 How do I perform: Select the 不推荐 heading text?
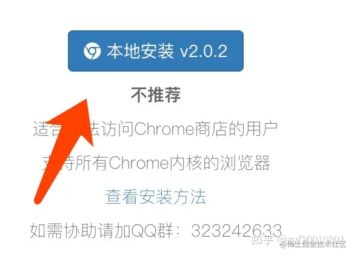click(x=156, y=95)
